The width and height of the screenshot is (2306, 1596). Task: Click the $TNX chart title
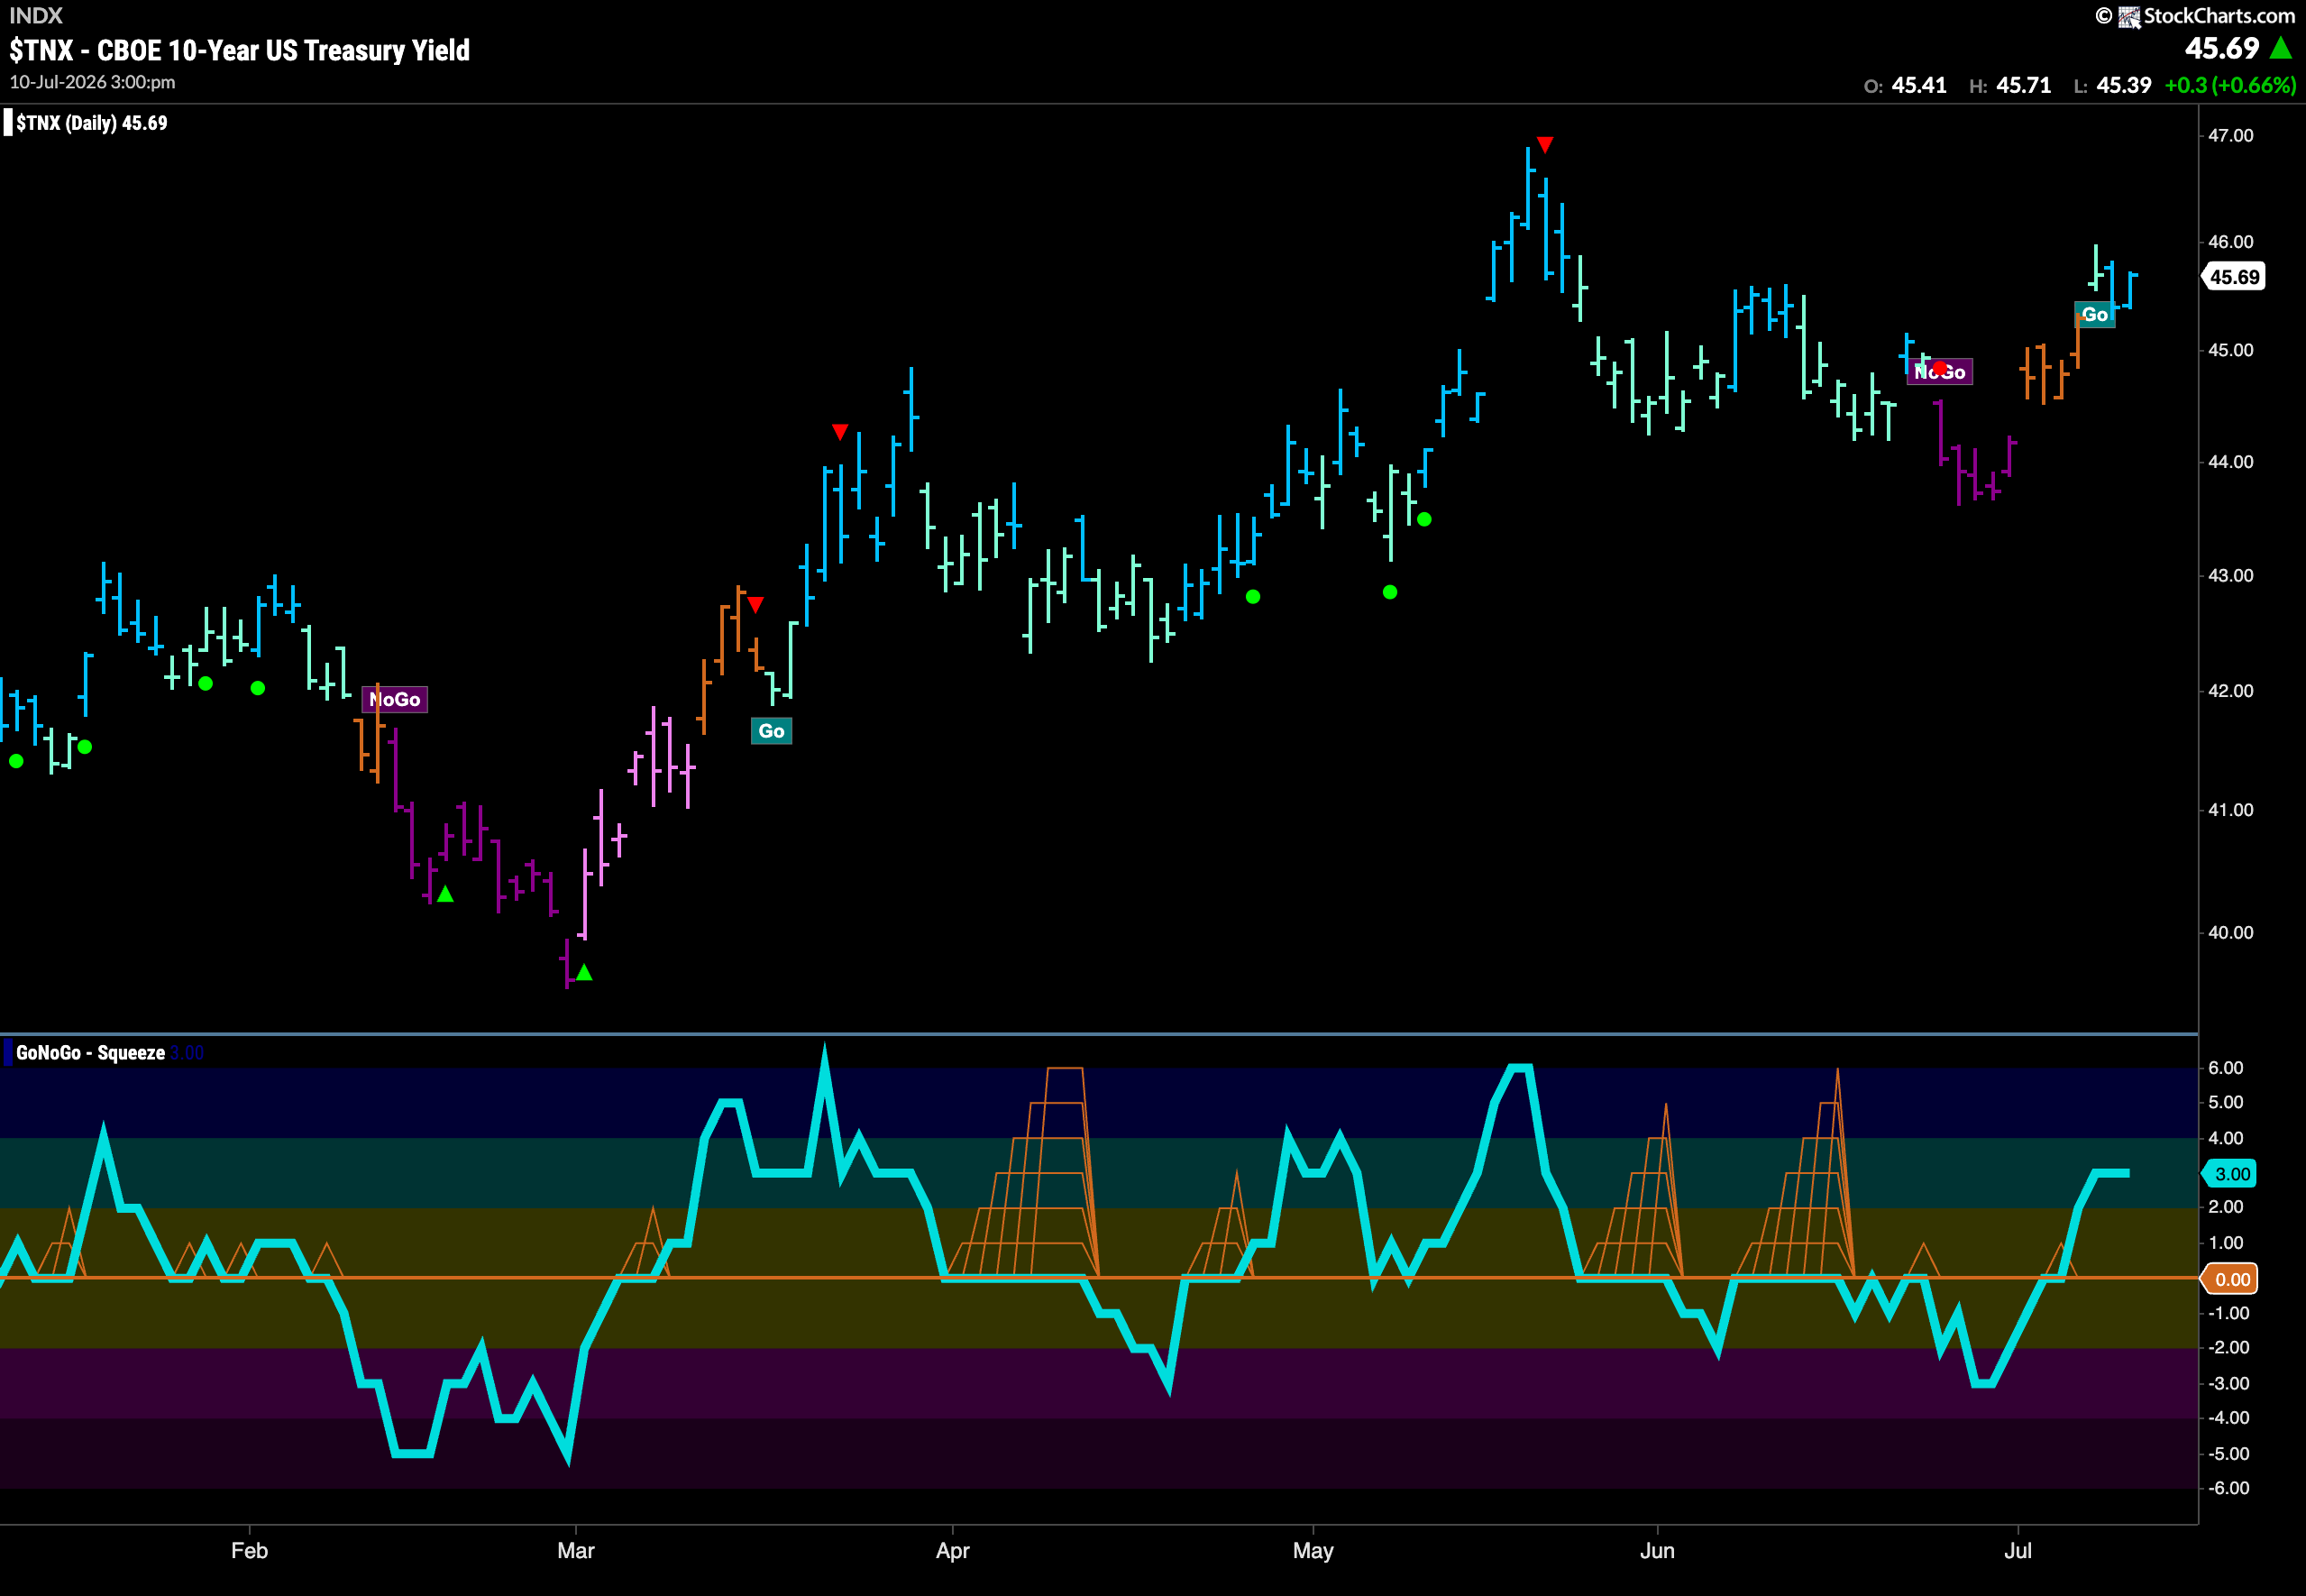coord(240,50)
